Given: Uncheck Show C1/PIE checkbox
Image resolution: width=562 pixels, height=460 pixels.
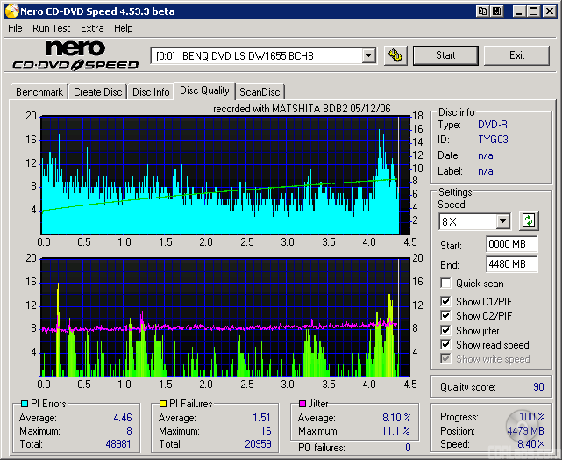Looking at the screenshot, I should pos(446,302).
